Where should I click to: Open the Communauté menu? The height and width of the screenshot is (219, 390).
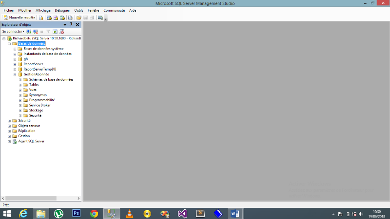114,10
